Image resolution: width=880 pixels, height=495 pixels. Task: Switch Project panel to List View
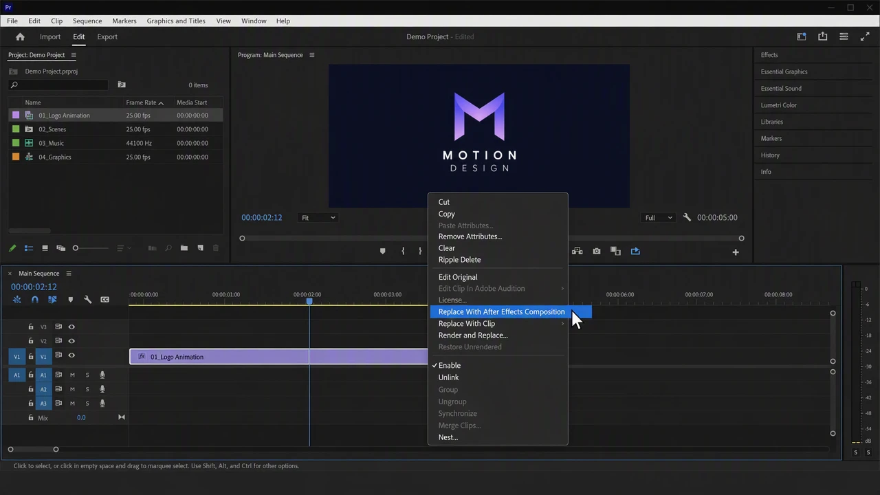(29, 248)
